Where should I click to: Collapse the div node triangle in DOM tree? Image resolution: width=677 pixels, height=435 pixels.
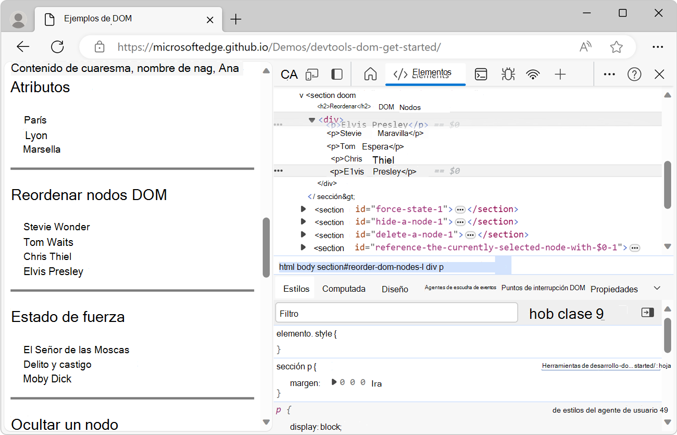312,120
